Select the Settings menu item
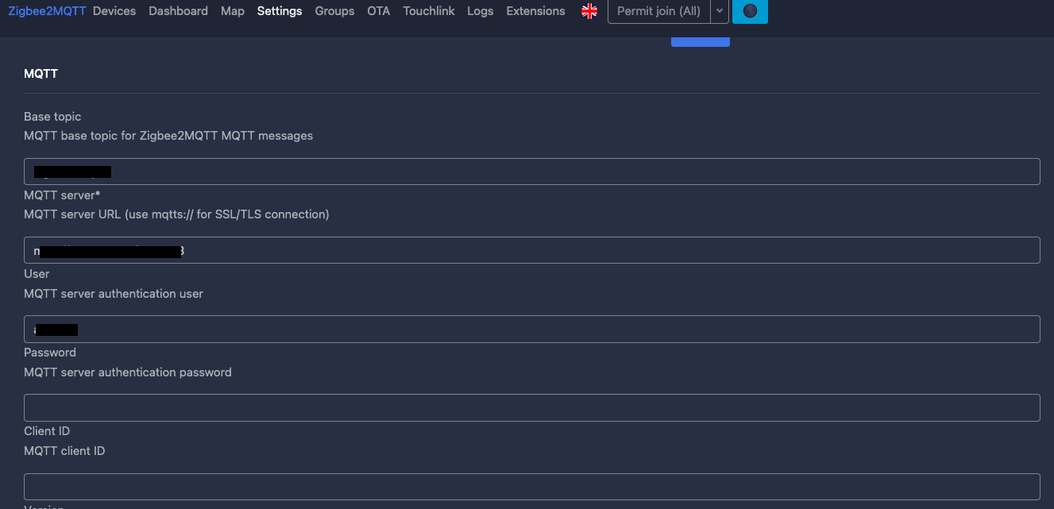The image size is (1054, 509). coord(280,11)
